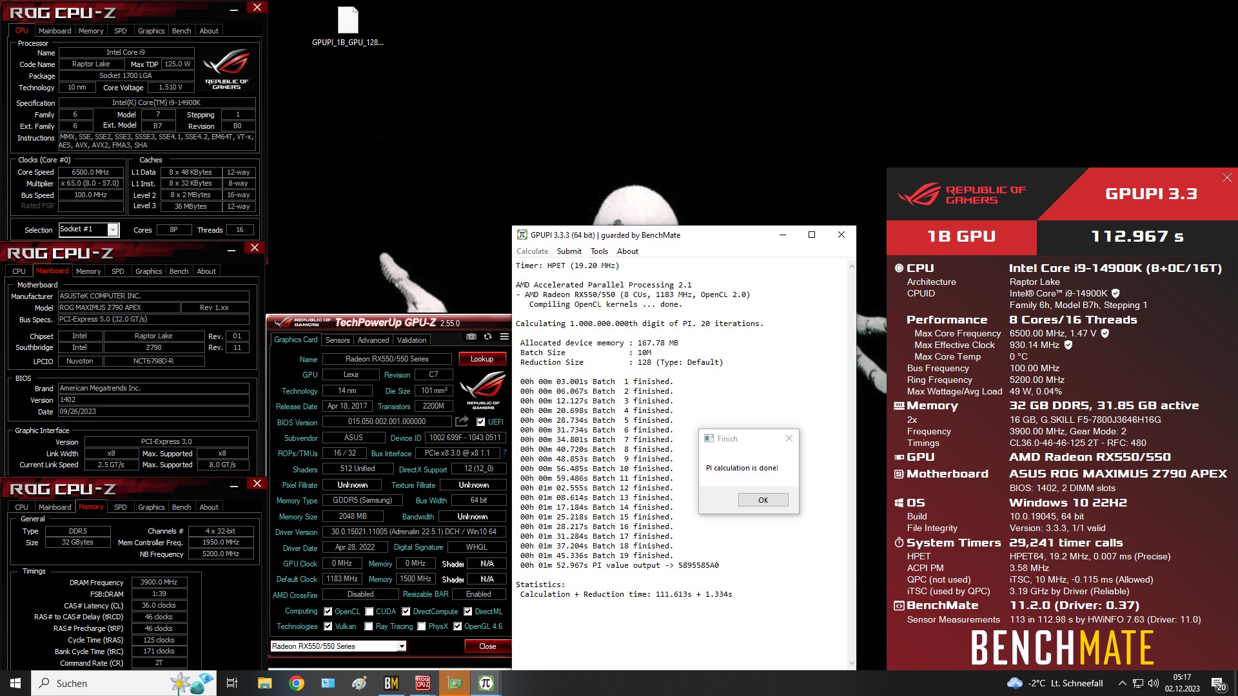The image size is (1238, 696).
Task: Toggle the DirectCompute checkbox
Action: pyautogui.click(x=406, y=612)
